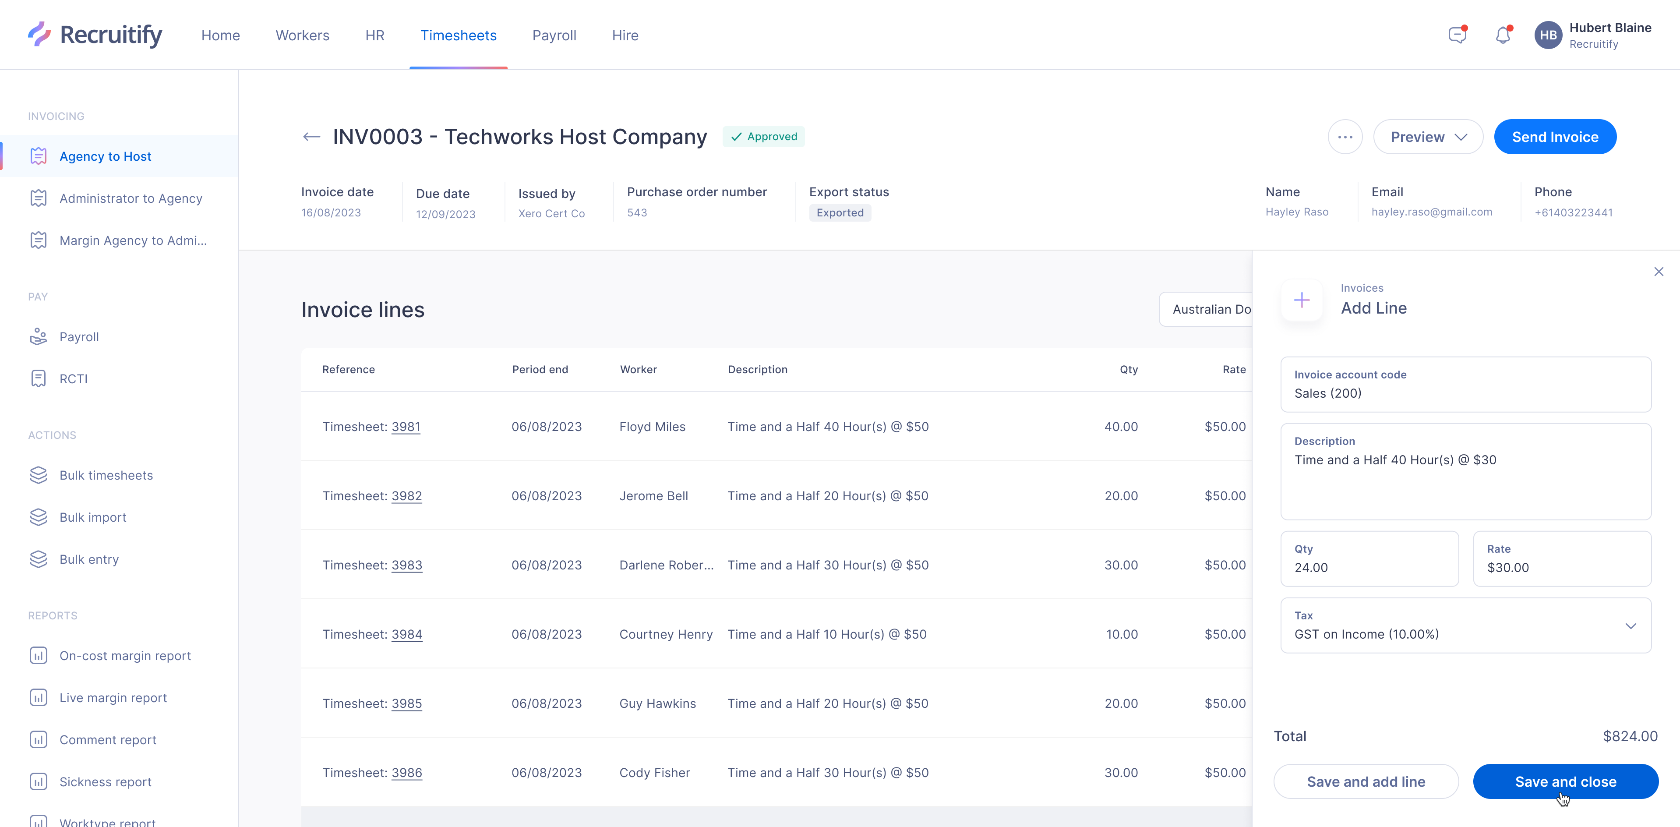Click the Administrator to Agency icon
1680x827 pixels.
(x=39, y=198)
